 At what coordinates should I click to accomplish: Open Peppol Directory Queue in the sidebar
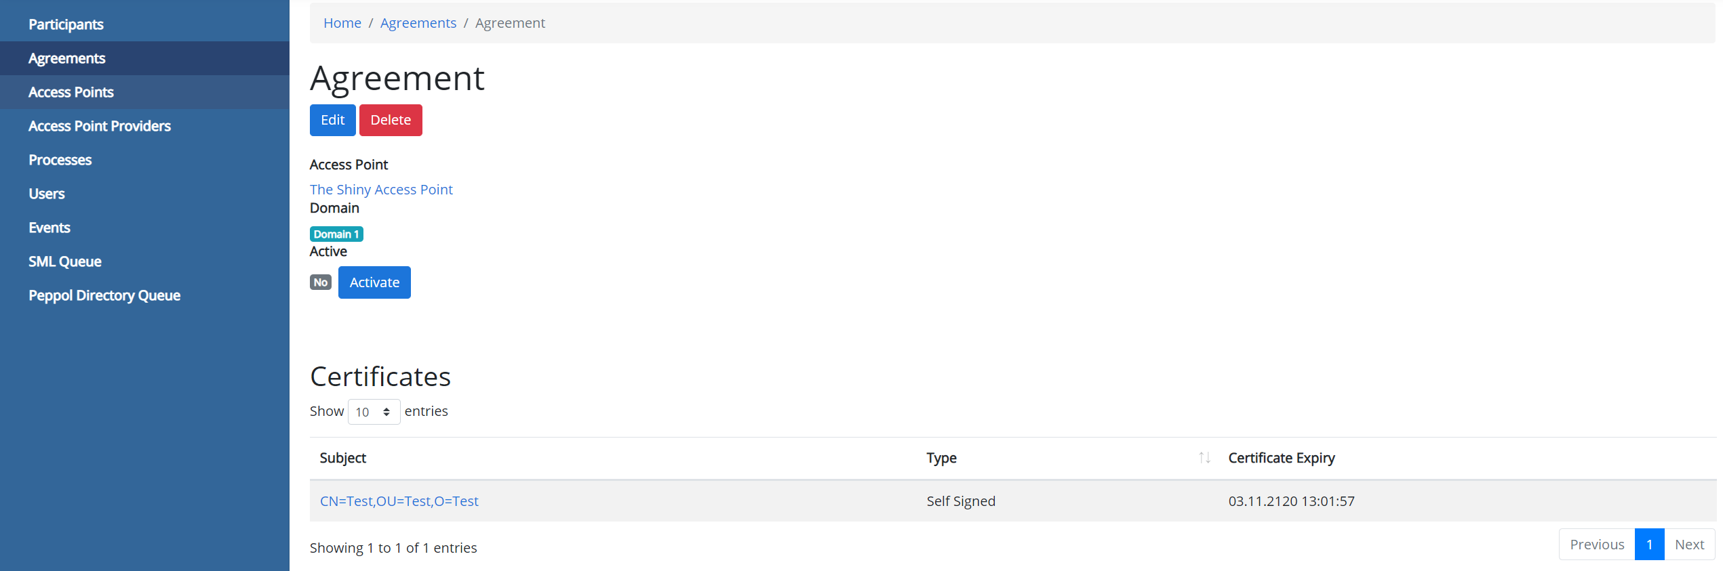click(104, 295)
